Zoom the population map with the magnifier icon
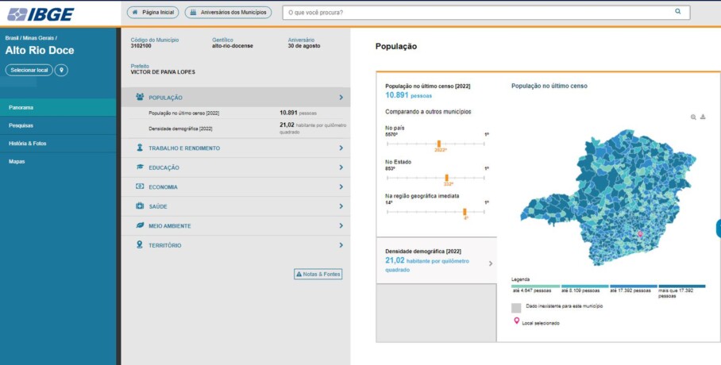The image size is (721, 365). 693,117
